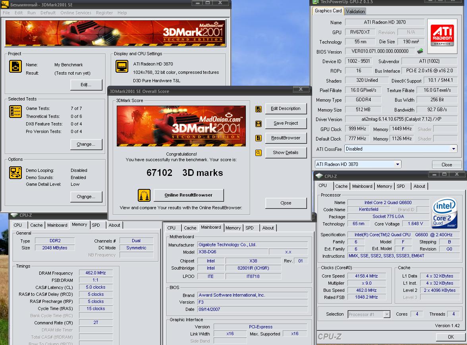
Task: Open the File menu in 3DMark2001
Action: point(6,13)
